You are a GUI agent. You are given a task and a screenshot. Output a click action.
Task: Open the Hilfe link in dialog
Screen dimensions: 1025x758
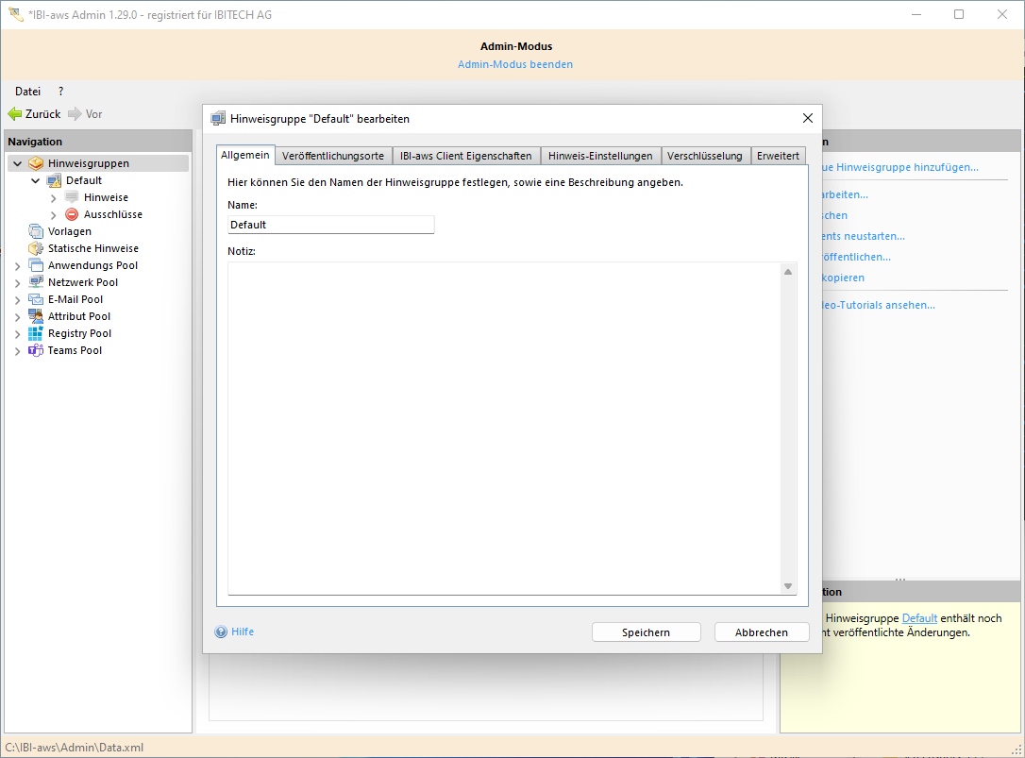[242, 632]
